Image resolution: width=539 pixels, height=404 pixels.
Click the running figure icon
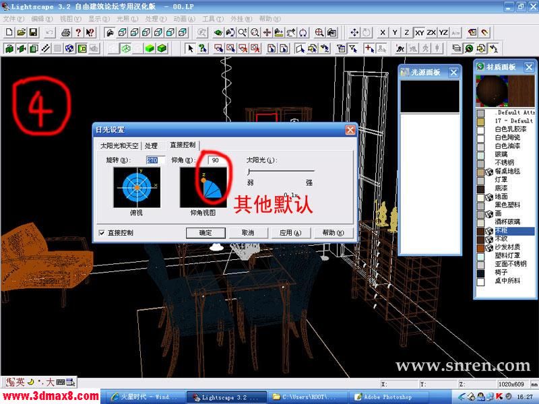[x=400, y=48]
